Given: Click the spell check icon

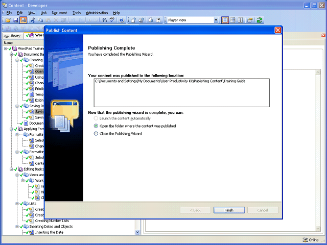Looking at the screenshot, I should point(112,20).
